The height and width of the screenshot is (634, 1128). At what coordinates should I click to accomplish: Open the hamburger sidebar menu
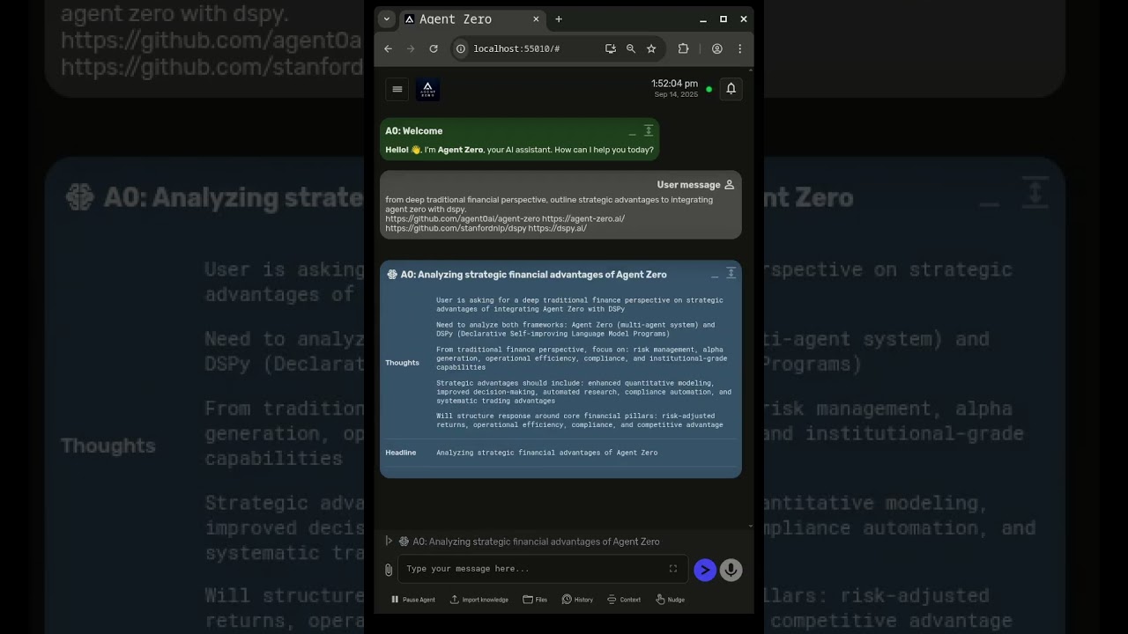(397, 89)
